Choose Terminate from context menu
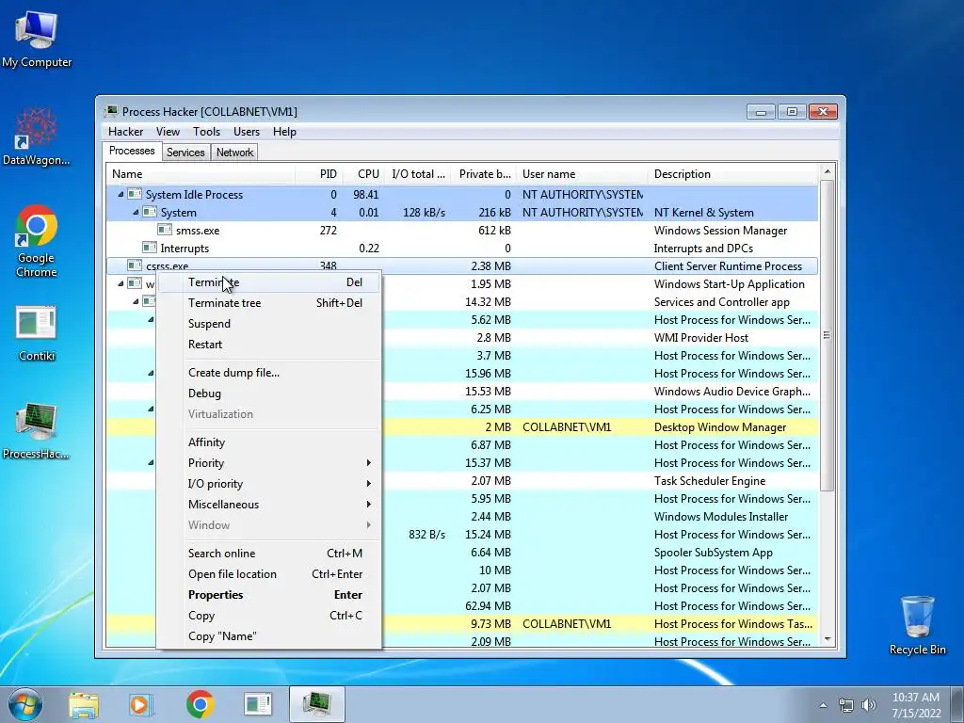 point(268,282)
